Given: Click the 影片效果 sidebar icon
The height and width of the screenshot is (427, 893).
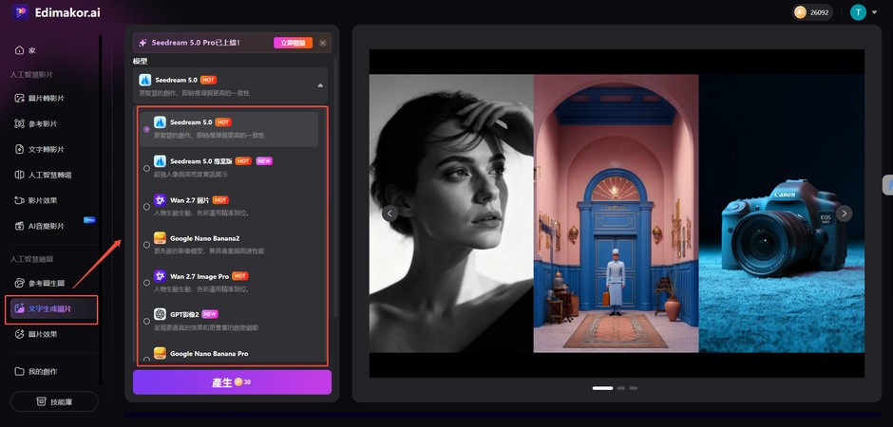Looking at the screenshot, I should click(20, 201).
